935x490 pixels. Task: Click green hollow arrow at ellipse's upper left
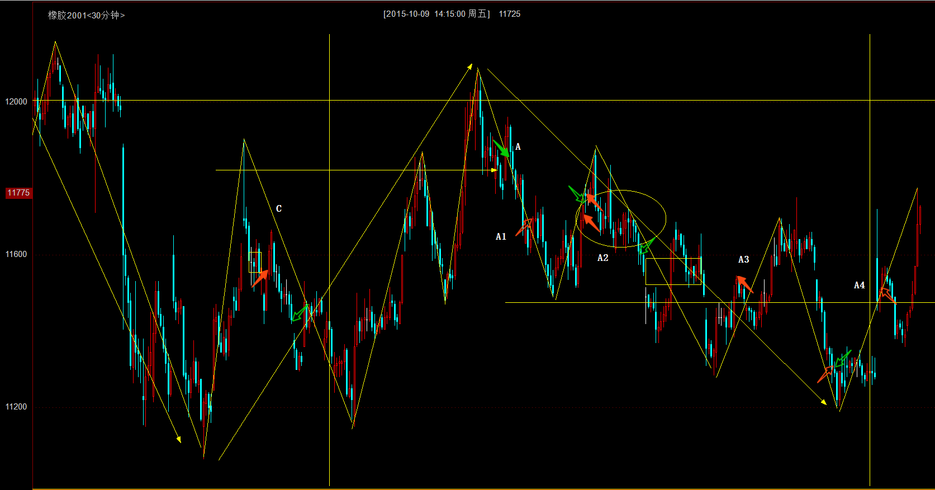coord(577,194)
